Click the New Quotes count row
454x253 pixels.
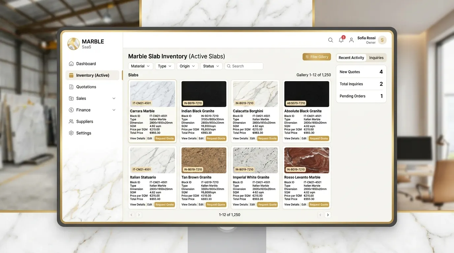[361, 72]
